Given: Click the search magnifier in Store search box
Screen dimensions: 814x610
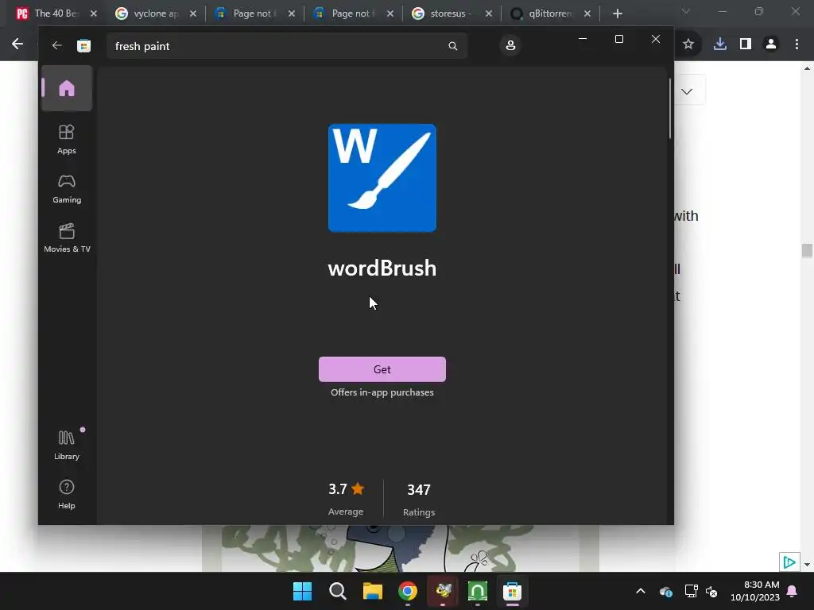Looking at the screenshot, I should coord(452,45).
